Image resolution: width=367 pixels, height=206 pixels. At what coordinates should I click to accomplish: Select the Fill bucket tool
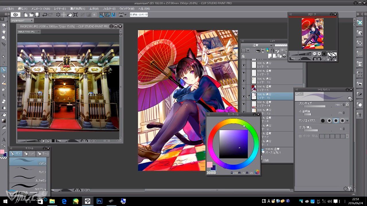4,114
